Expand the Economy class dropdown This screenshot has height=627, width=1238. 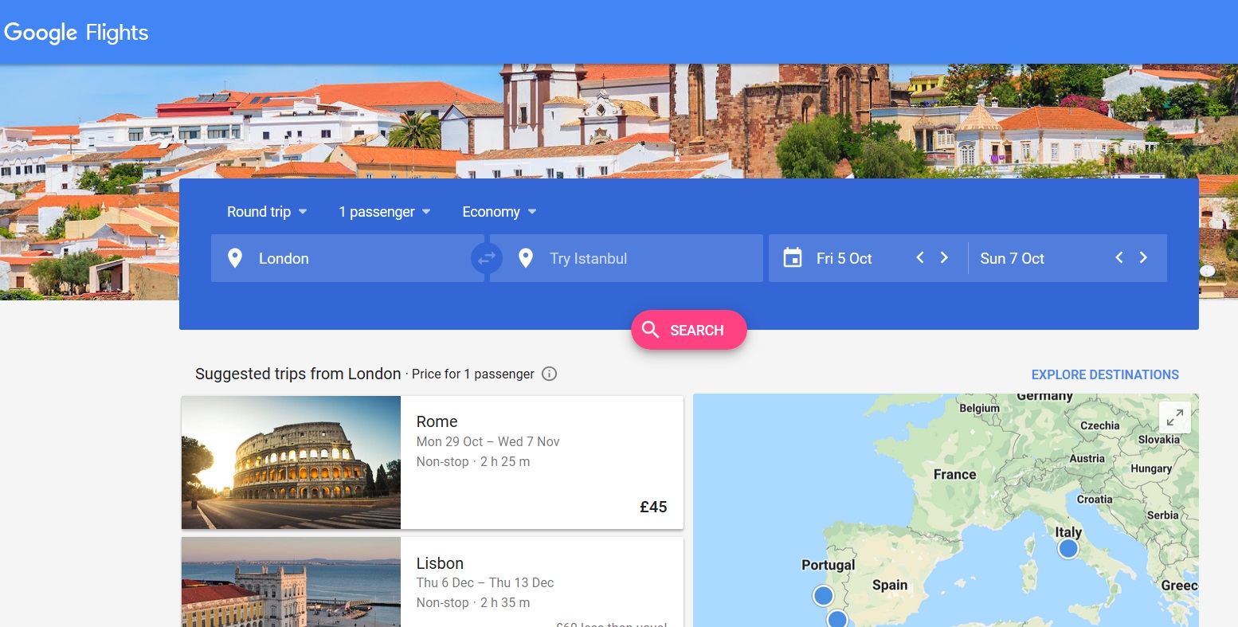[x=499, y=212]
